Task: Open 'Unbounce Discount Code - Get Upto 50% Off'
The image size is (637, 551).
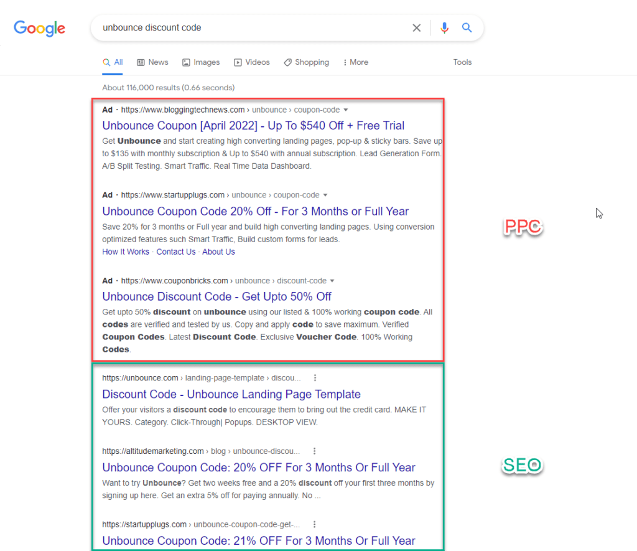Action: 216,297
